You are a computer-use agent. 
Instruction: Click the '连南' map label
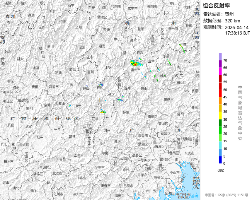pyautogui.click(x=127, y=88)
